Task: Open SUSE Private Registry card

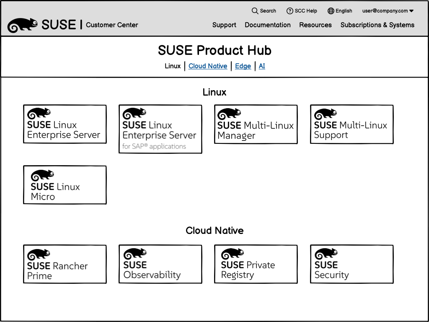Action: tap(256, 264)
